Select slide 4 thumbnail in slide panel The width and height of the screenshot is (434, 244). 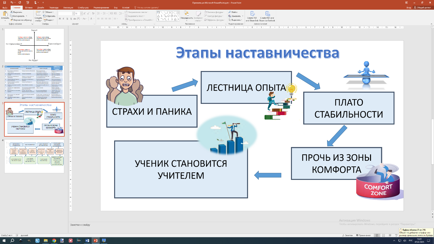tap(34, 156)
